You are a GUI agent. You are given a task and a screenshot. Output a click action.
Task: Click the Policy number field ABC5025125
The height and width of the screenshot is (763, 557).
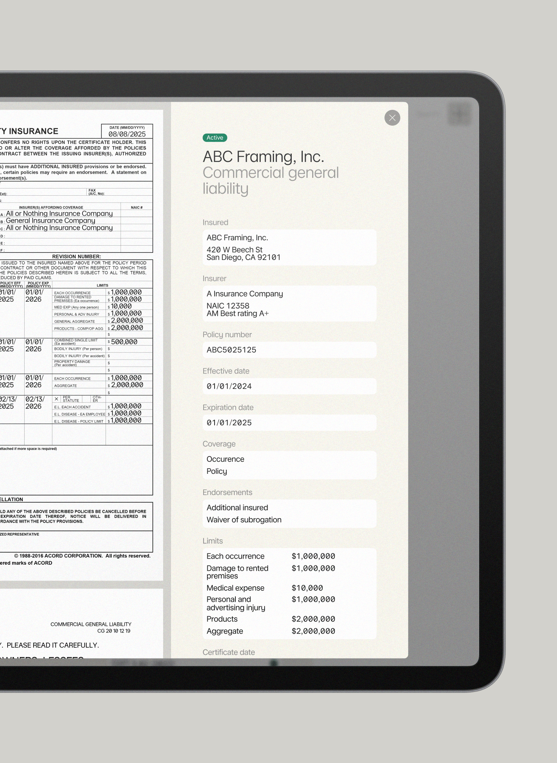tap(289, 350)
